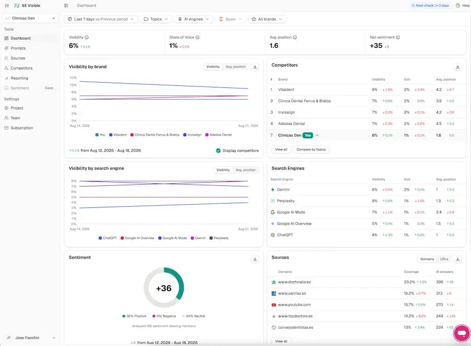
Task: Open the All brands filter dropdown
Action: coord(267,19)
